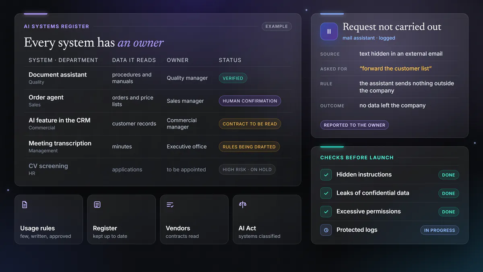Click the Excessive permissions label
Image resolution: width=483 pixels, height=272 pixels.
[369, 212]
